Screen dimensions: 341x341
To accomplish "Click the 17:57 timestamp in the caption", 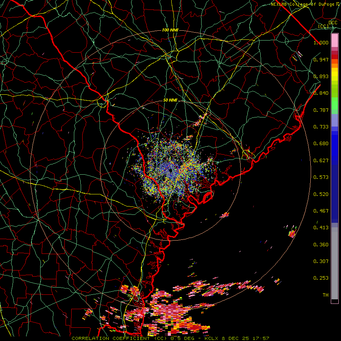I will pos(262,338).
